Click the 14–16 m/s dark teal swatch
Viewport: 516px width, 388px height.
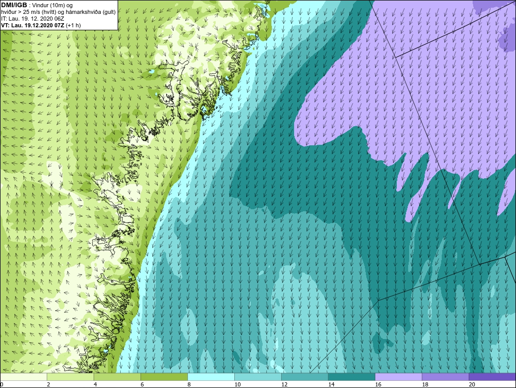click(352, 377)
